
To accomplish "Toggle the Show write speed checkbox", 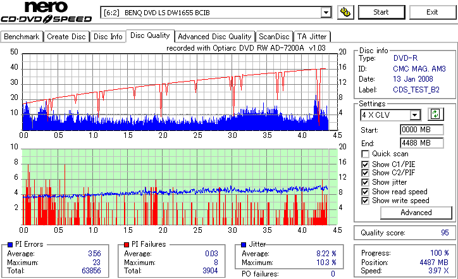I will click(365, 201).
